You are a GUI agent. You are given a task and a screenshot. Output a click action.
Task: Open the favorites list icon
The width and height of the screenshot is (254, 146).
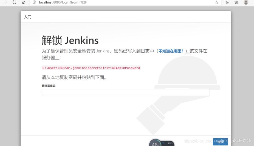click(x=227, y=2)
